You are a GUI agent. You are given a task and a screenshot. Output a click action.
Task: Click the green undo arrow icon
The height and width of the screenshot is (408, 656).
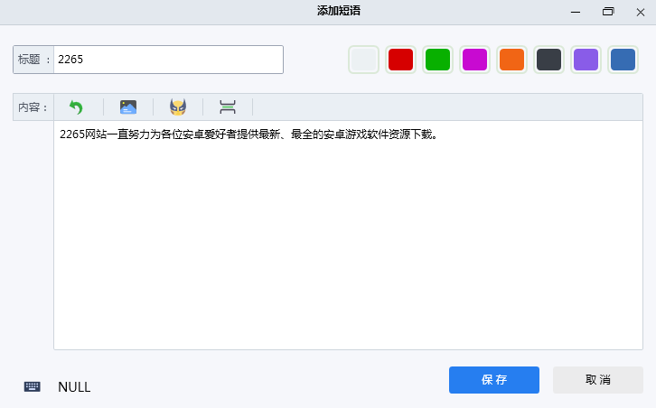tap(76, 107)
